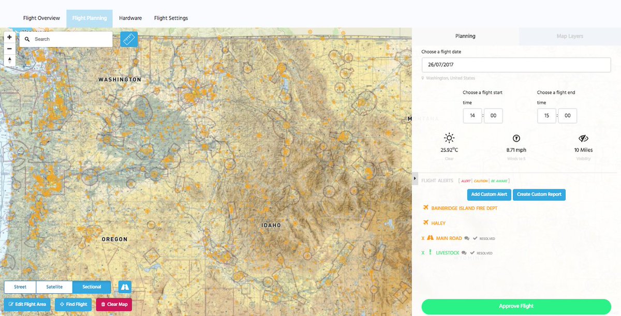Click ALERT legend label in red
The image size is (621, 316).
(466, 181)
